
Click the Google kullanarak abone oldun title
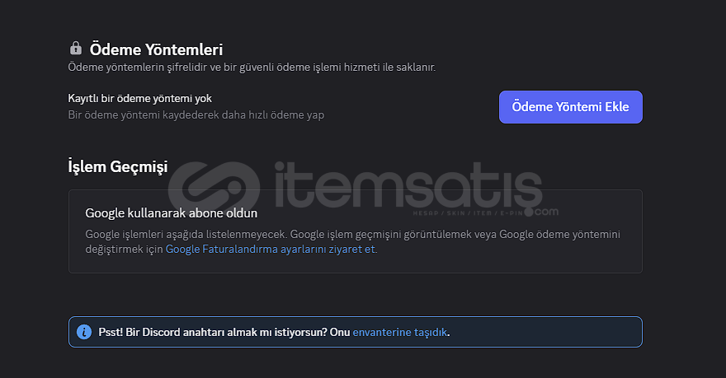click(172, 213)
